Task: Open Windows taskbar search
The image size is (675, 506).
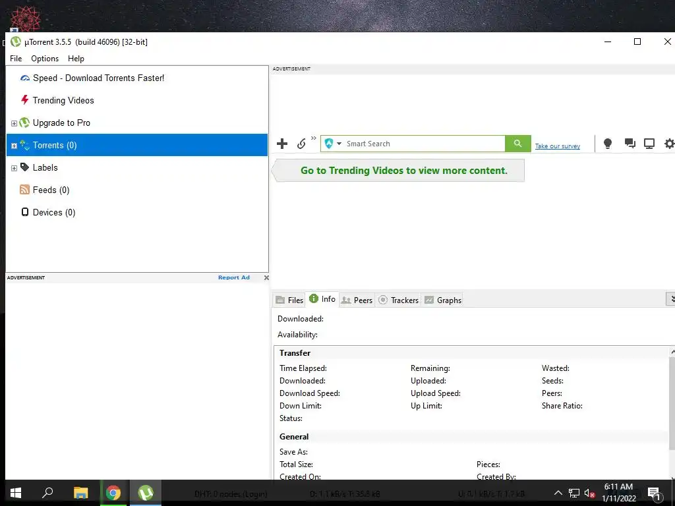Action: (x=47, y=493)
